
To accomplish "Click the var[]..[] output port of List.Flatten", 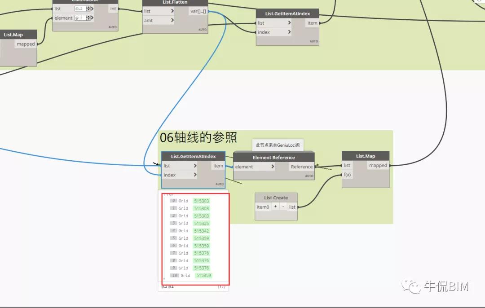I will [198, 11].
